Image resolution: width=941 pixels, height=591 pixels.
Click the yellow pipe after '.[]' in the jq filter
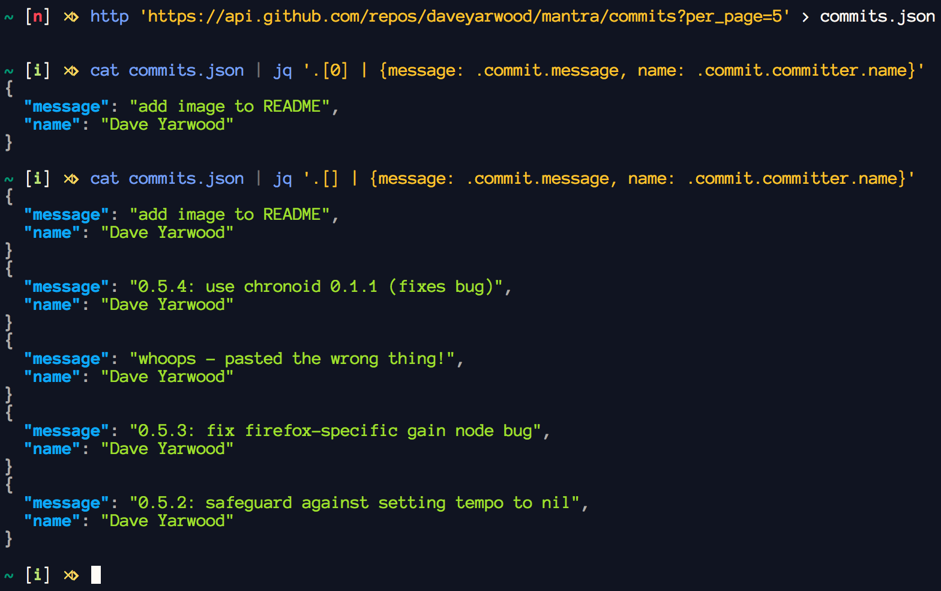355,178
